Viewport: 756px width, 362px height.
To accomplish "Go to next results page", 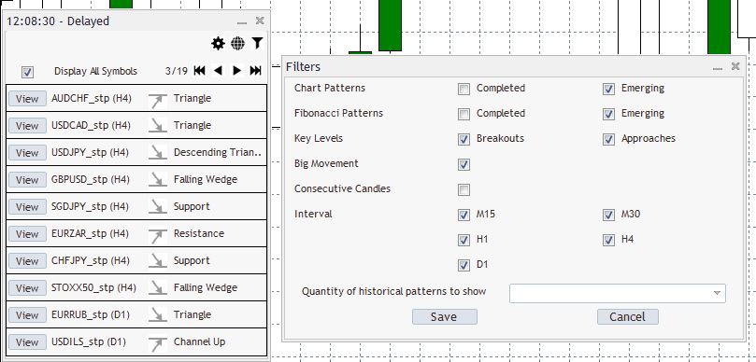I will click(x=236, y=71).
